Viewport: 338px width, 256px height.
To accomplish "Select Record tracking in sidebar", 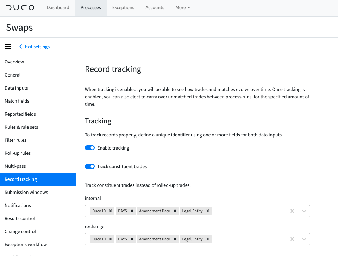I will [x=38, y=179].
